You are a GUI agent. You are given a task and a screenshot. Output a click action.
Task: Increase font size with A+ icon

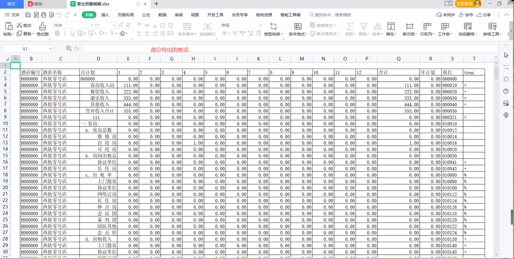pyautogui.click(x=121, y=25)
